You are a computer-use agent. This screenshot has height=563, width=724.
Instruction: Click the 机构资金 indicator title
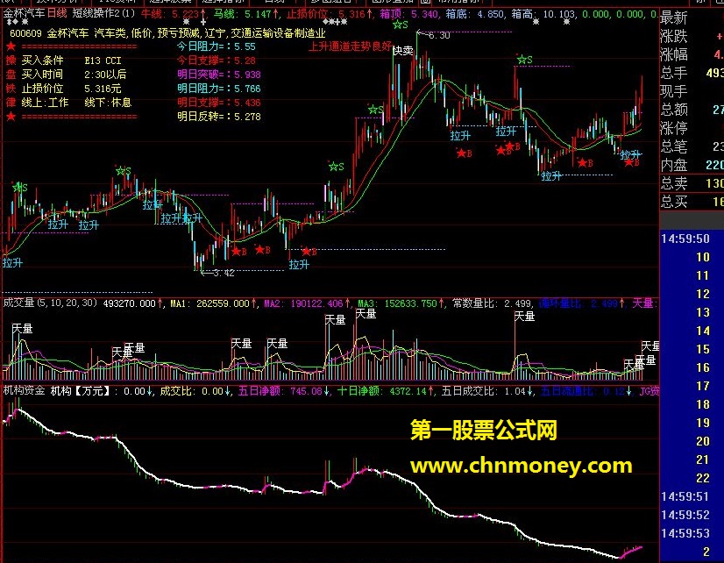click(25, 391)
